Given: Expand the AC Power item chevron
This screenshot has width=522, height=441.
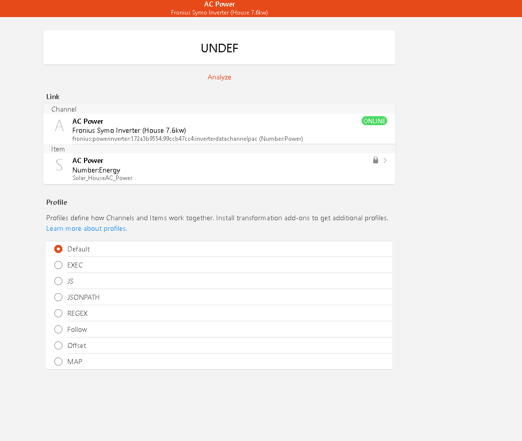Looking at the screenshot, I should (x=385, y=160).
